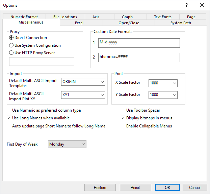Click in Custom Date Format 1 field
The height and width of the screenshot is (194, 210).
pos(139,43)
